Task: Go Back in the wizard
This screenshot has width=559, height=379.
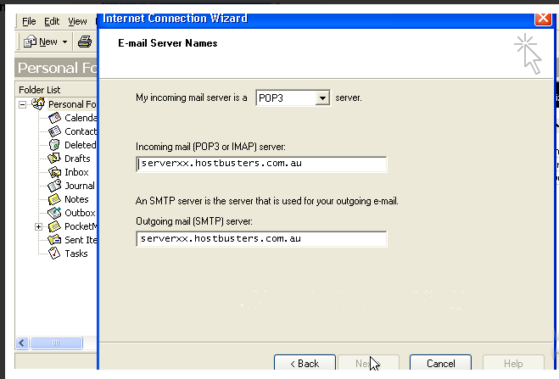Action: click(x=305, y=363)
